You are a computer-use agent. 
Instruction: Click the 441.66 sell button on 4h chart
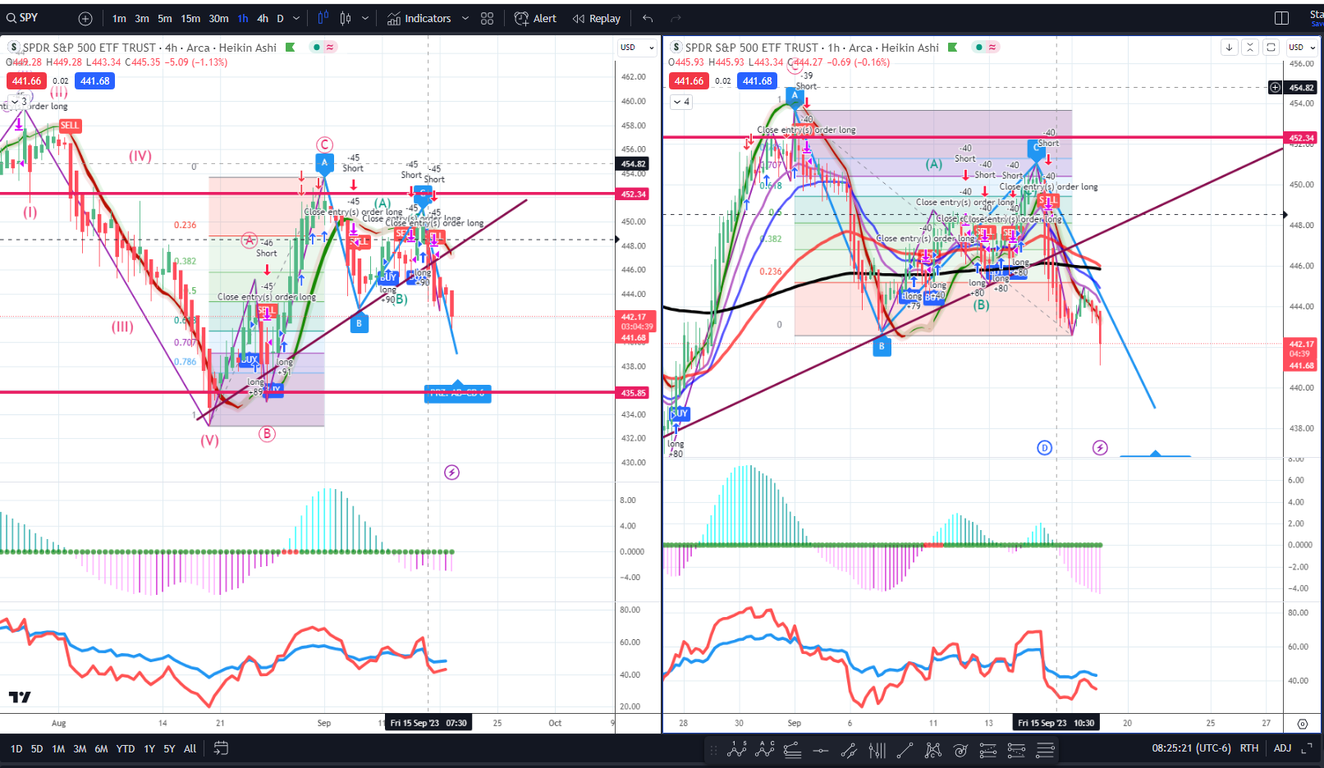click(26, 80)
